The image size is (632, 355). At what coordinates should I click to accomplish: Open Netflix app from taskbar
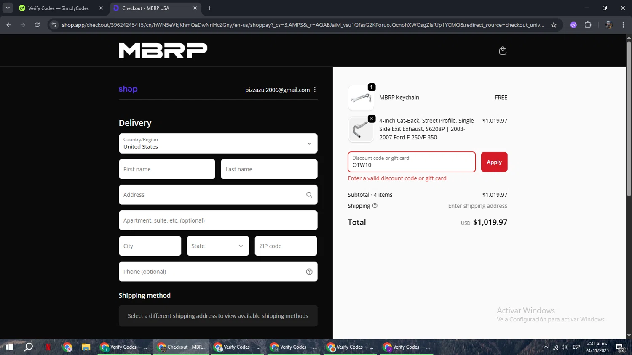tap(48, 347)
